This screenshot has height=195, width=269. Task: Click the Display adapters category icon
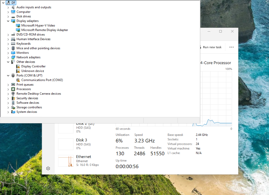13,21
